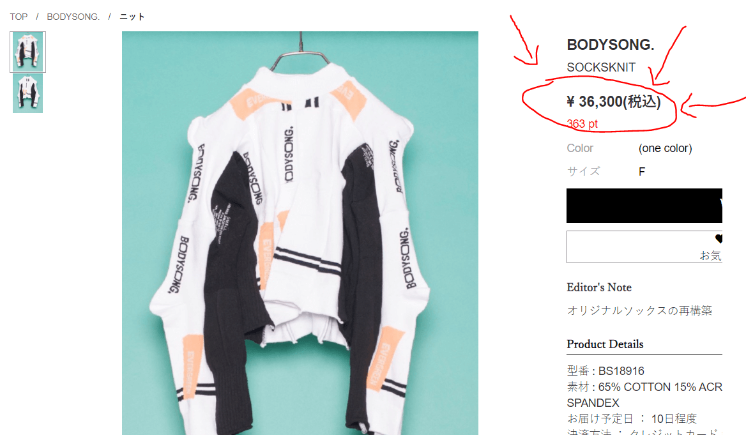This screenshot has width=746, height=435.
Task: Show the first product thumbnail
Action: tap(28, 52)
